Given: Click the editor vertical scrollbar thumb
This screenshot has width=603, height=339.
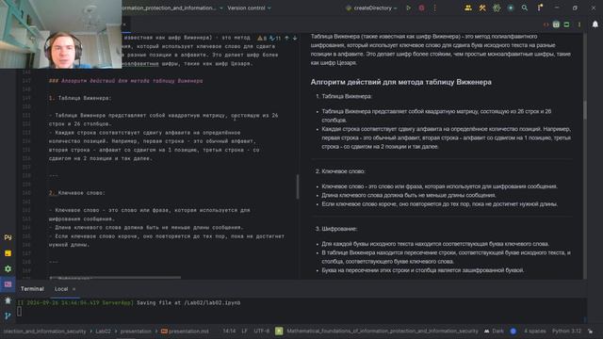Looking at the screenshot, I should point(298,186).
